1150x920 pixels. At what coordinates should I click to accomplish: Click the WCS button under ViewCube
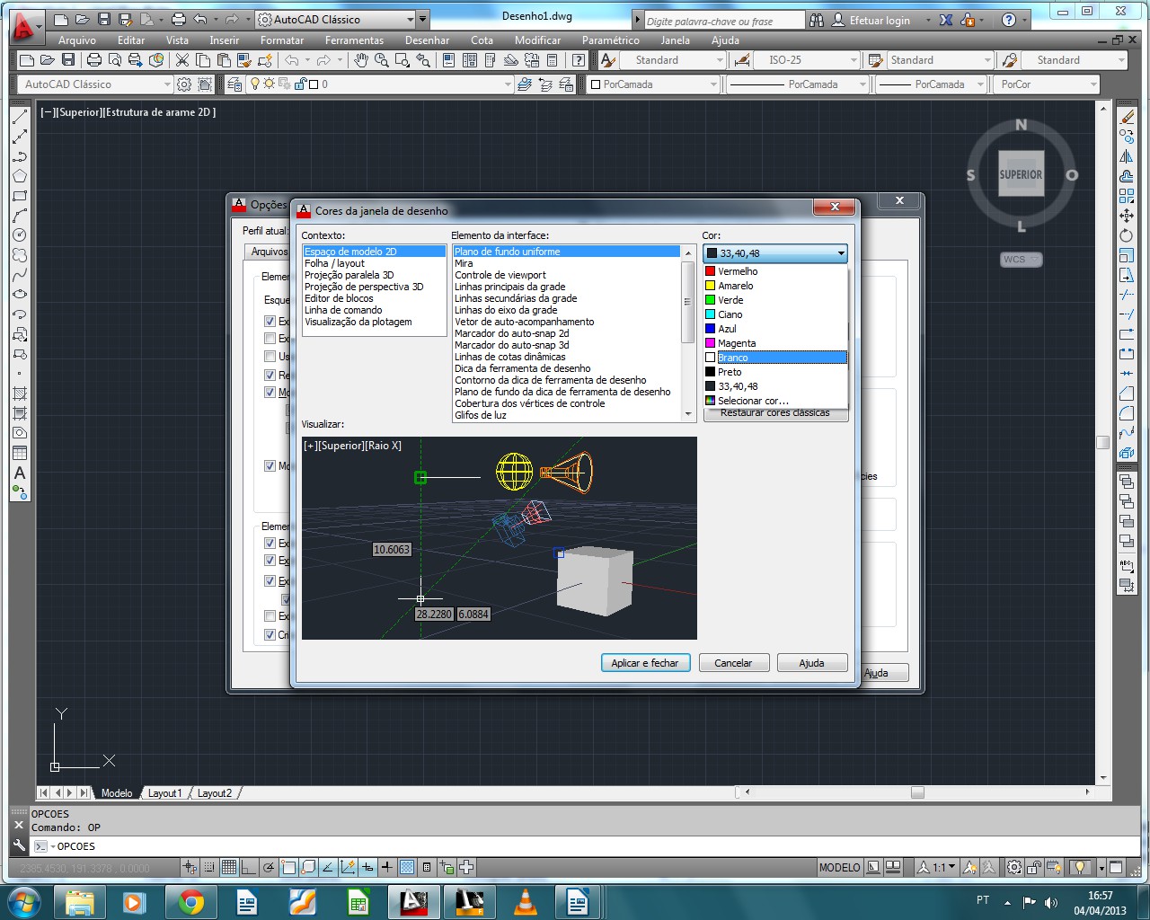coord(1021,260)
